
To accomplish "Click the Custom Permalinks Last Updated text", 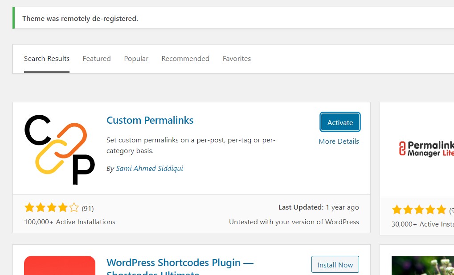I will tap(319, 207).
